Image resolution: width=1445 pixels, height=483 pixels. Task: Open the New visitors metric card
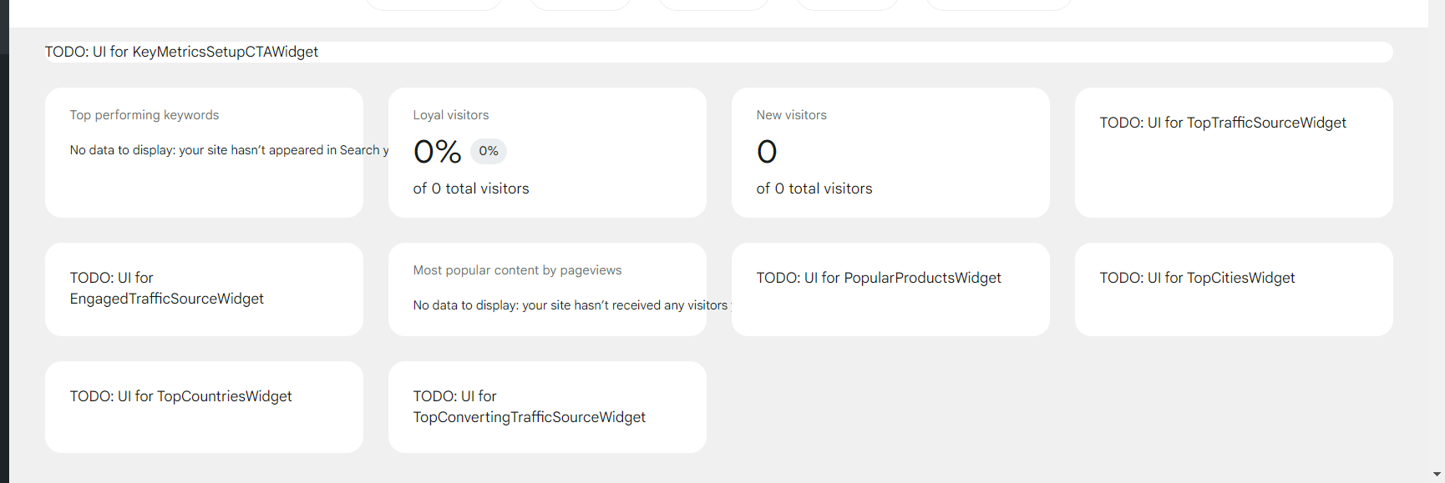tap(890, 150)
